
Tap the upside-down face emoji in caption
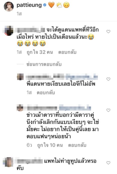click(67, 5)
